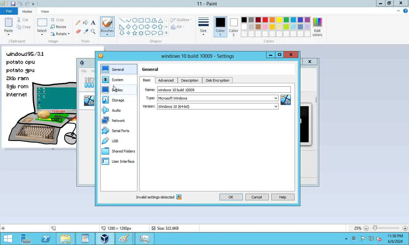Collapse the Paint ribbon chevron
The image size is (409, 245).
[x=398, y=11]
